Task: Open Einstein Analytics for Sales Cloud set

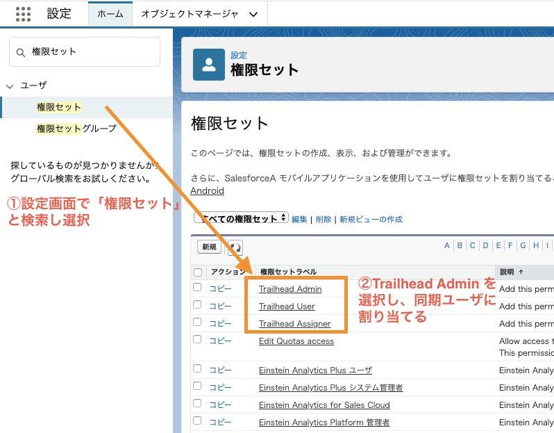Action: click(324, 405)
